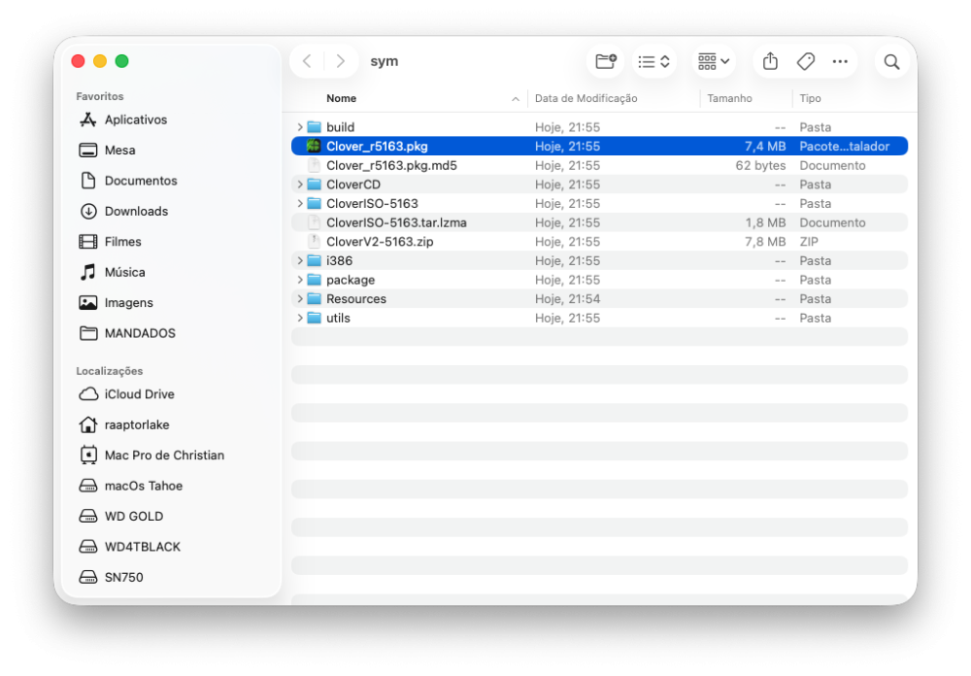Image resolution: width=971 pixels, height=676 pixels.
Task: Select the CloverISO-5163.tar.lzma file
Action: click(x=396, y=222)
